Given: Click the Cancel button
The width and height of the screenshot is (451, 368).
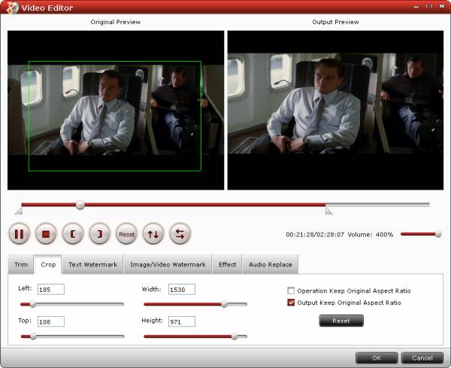Looking at the screenshot, I should (x=422, y=358).
